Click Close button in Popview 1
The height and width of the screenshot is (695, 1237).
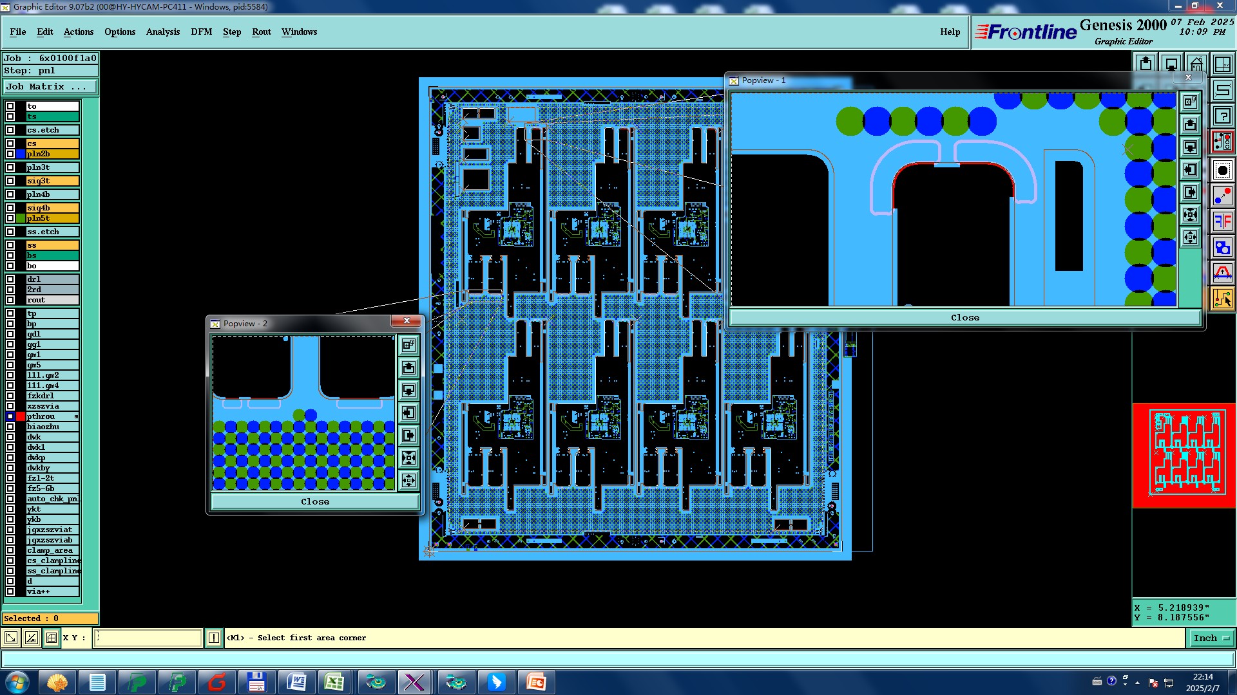964,317
